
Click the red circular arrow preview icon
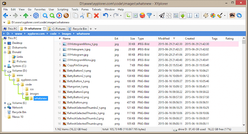(x=59, y=16)
